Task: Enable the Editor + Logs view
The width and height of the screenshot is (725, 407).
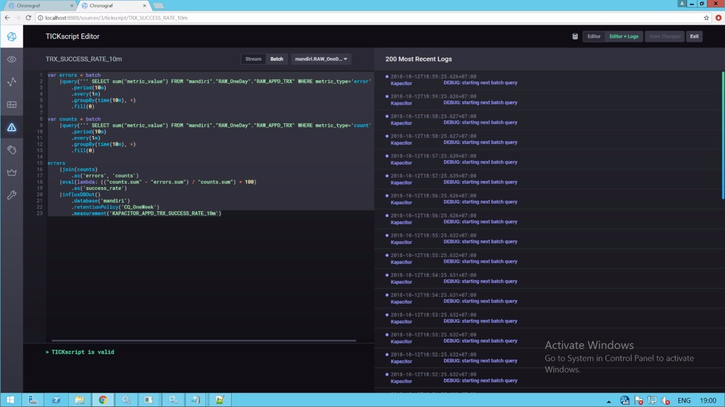Action: point(624,36)
